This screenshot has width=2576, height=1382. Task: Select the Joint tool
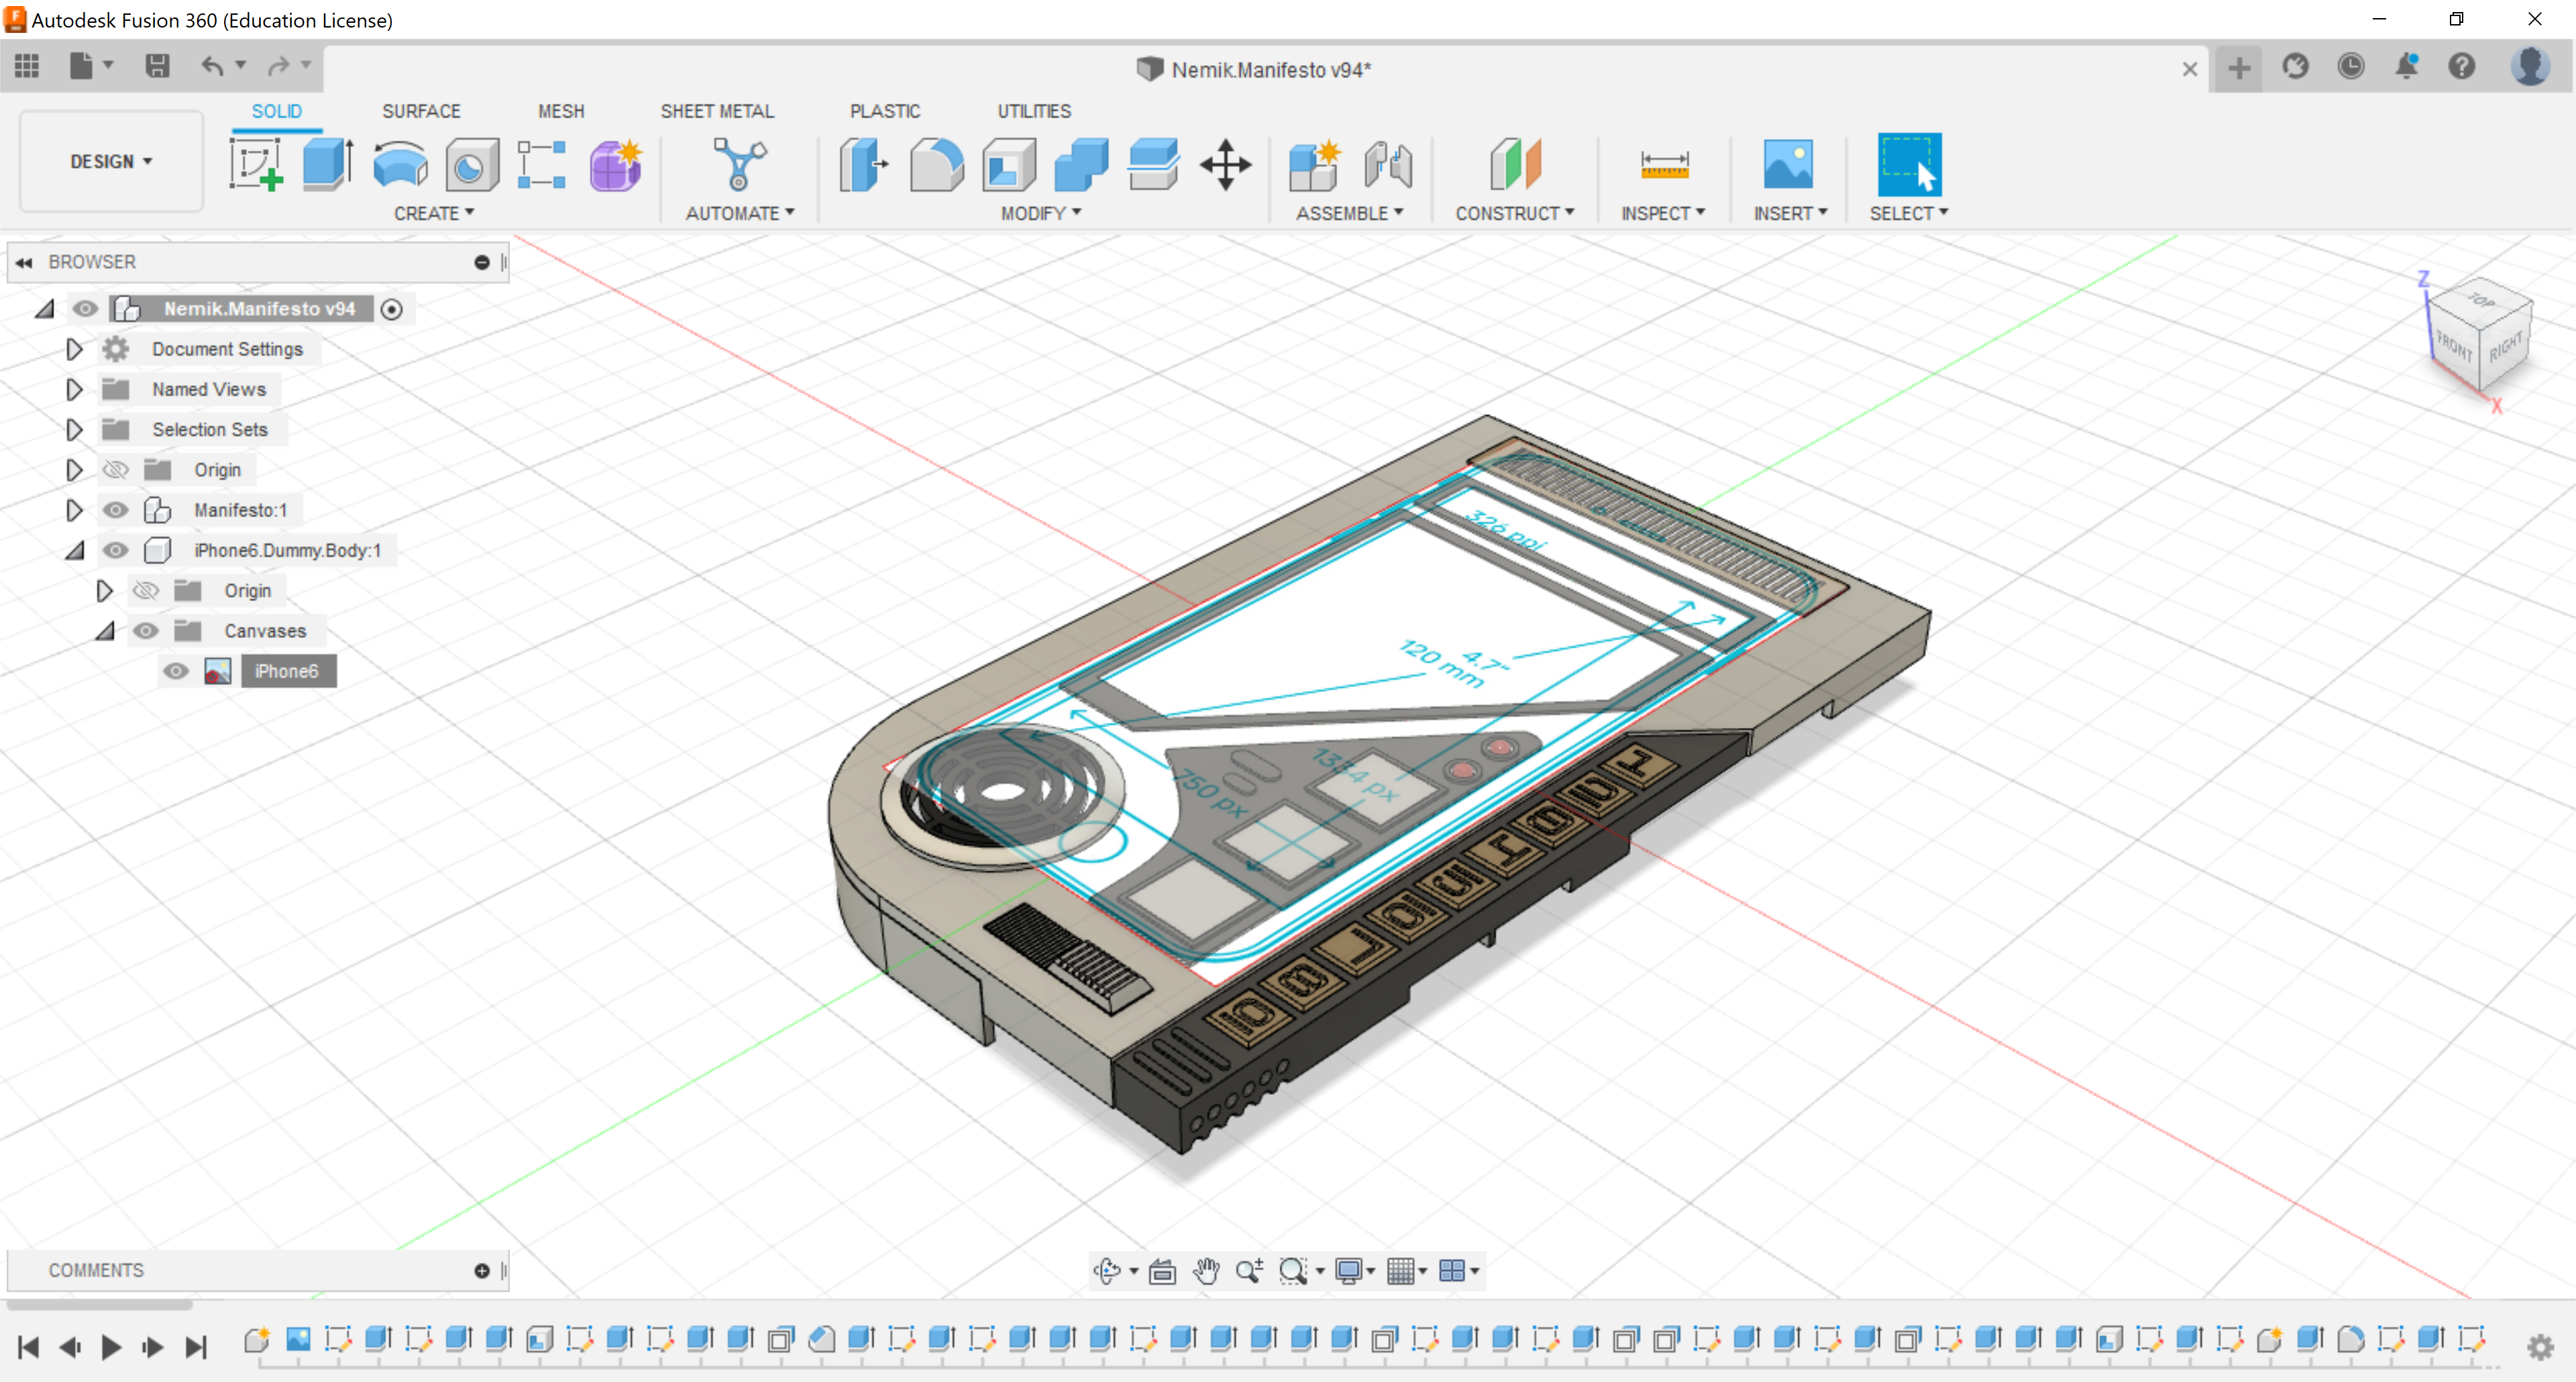coord(1388,165)
